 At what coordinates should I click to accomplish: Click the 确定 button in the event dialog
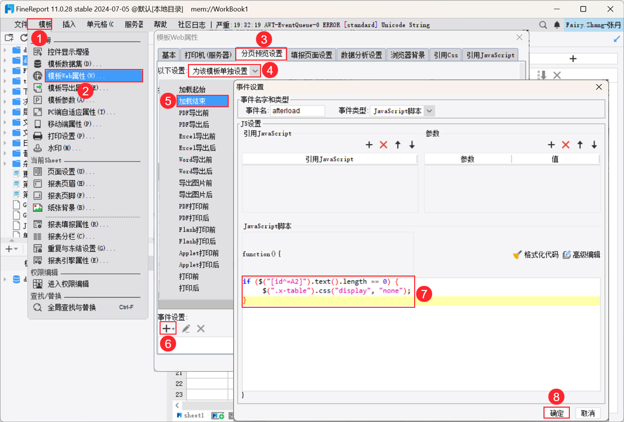pos(556,413)
